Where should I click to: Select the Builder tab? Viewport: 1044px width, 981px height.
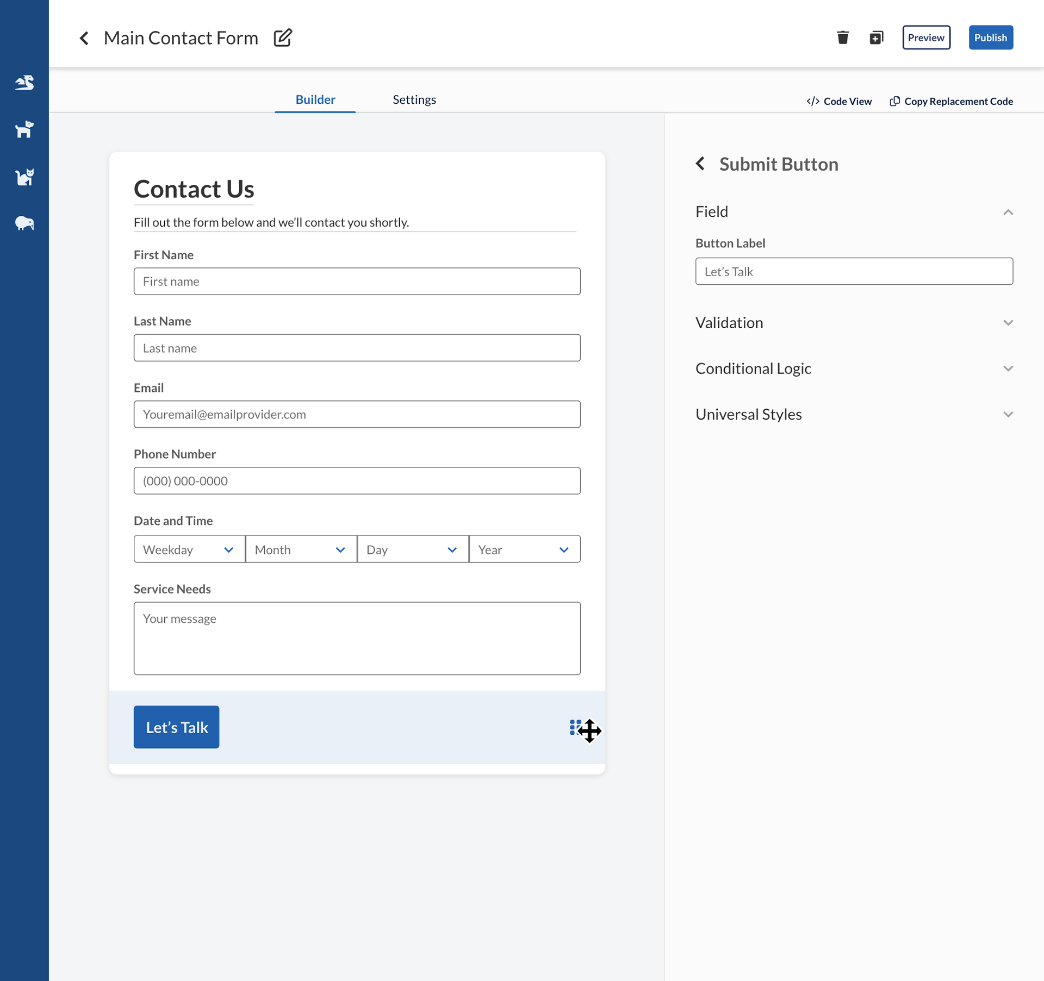click(x=315, y=99)
